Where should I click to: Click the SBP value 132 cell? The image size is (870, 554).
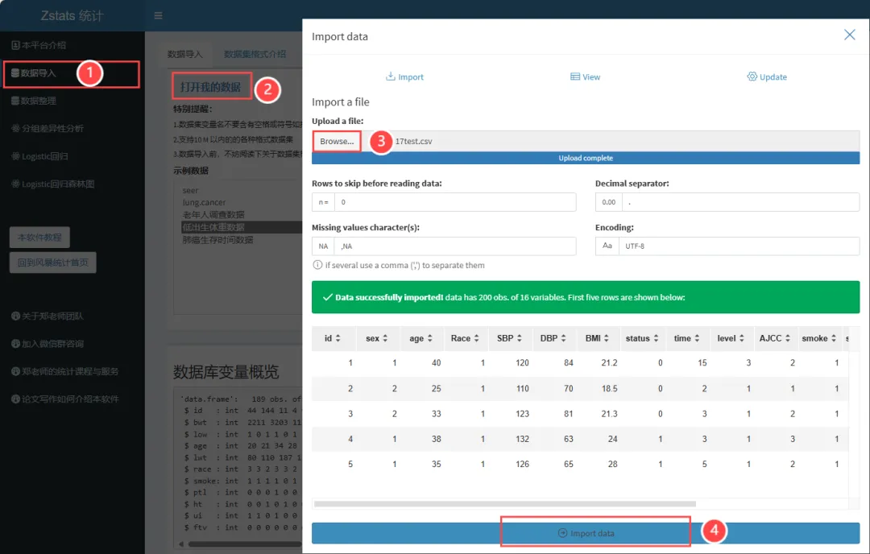(522, 439)
